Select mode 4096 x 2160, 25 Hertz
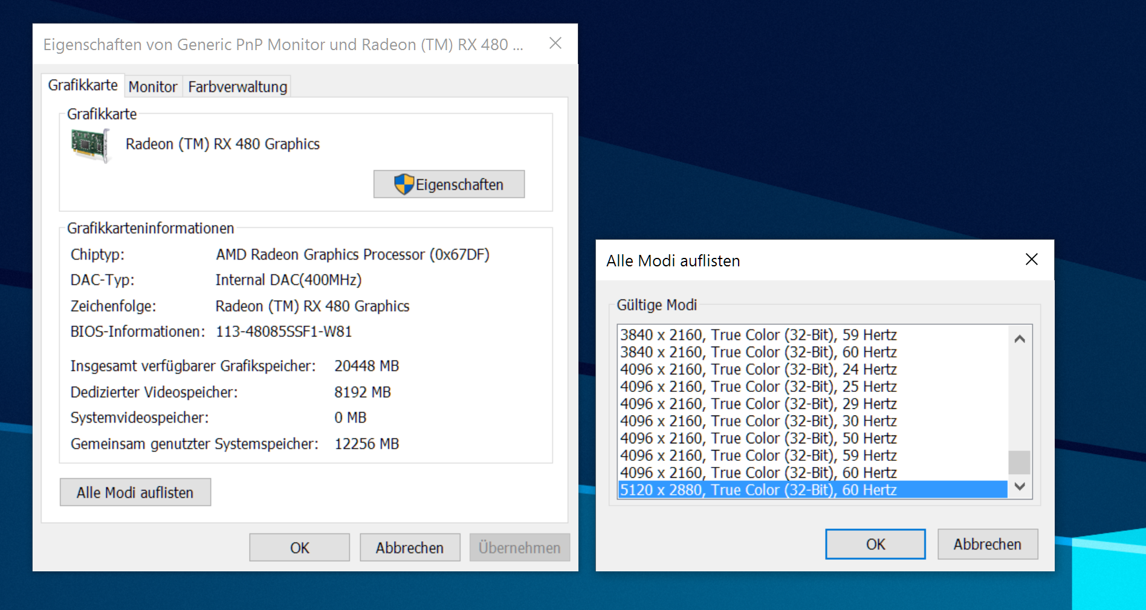The image size is (1146, 610). pyautogui.click(x=812, y=387)
